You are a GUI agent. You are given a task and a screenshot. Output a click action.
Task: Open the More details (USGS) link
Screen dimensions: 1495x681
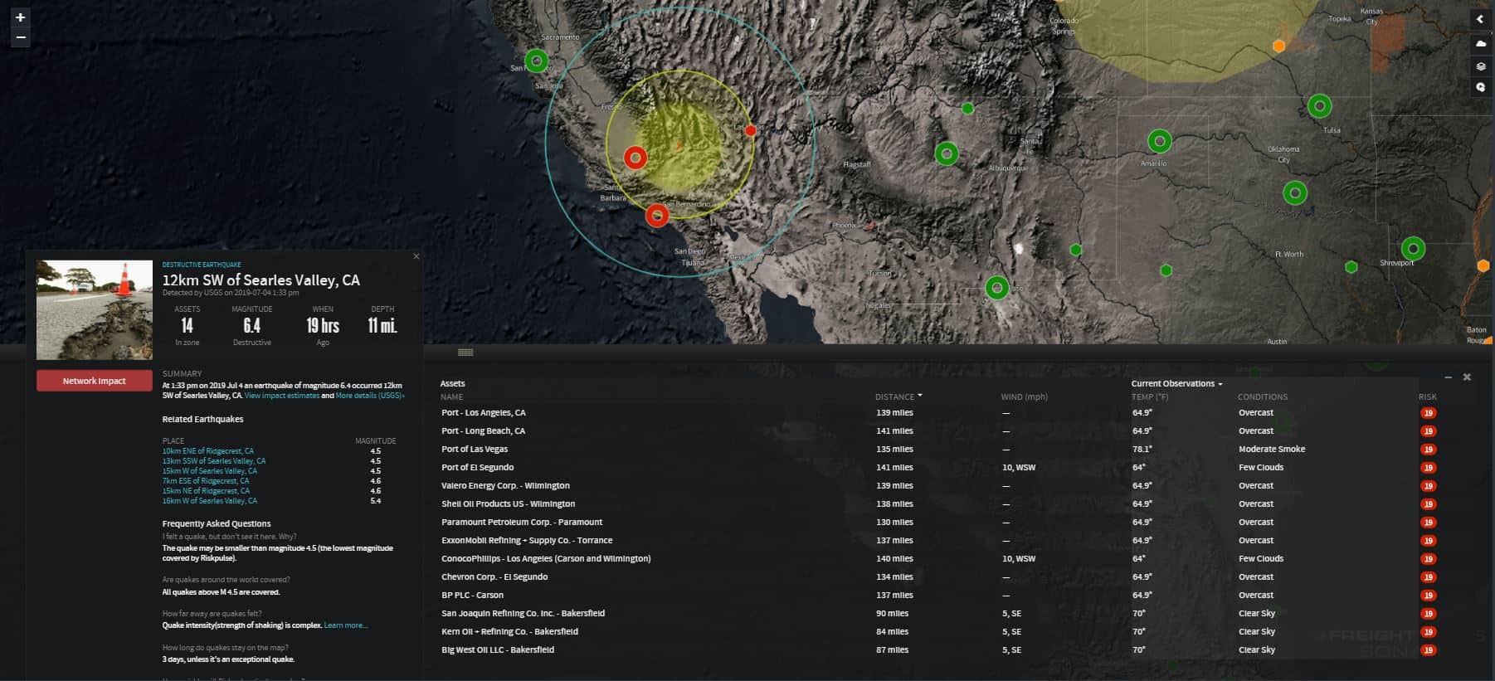370,396
